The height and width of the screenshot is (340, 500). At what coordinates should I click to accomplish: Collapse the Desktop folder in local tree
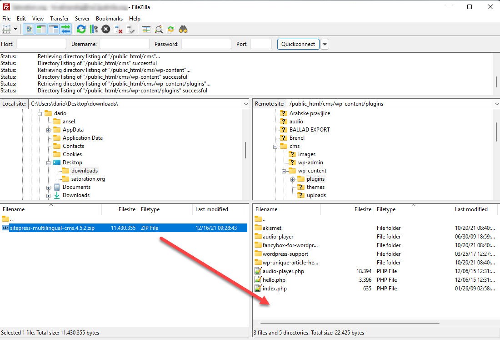(49, 163)
